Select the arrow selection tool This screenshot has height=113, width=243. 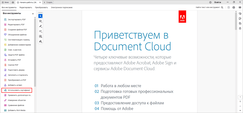coord(40,16)
